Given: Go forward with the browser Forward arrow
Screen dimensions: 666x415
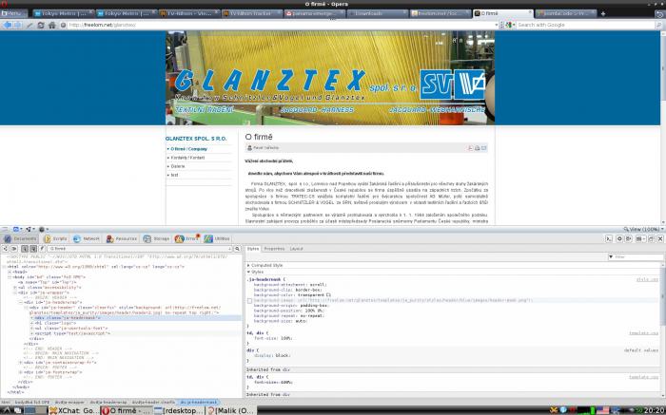Looking at the screenshot, I should coord(17,25).
